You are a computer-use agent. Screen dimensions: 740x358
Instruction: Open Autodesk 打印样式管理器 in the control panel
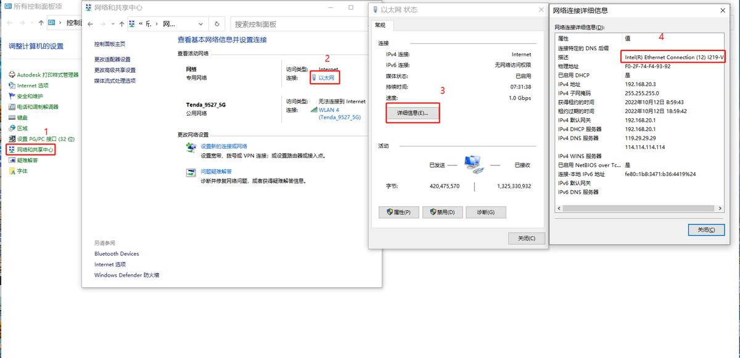click(x=47, y=75)
